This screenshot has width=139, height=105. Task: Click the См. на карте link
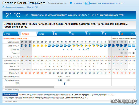(x=77, y=3)
